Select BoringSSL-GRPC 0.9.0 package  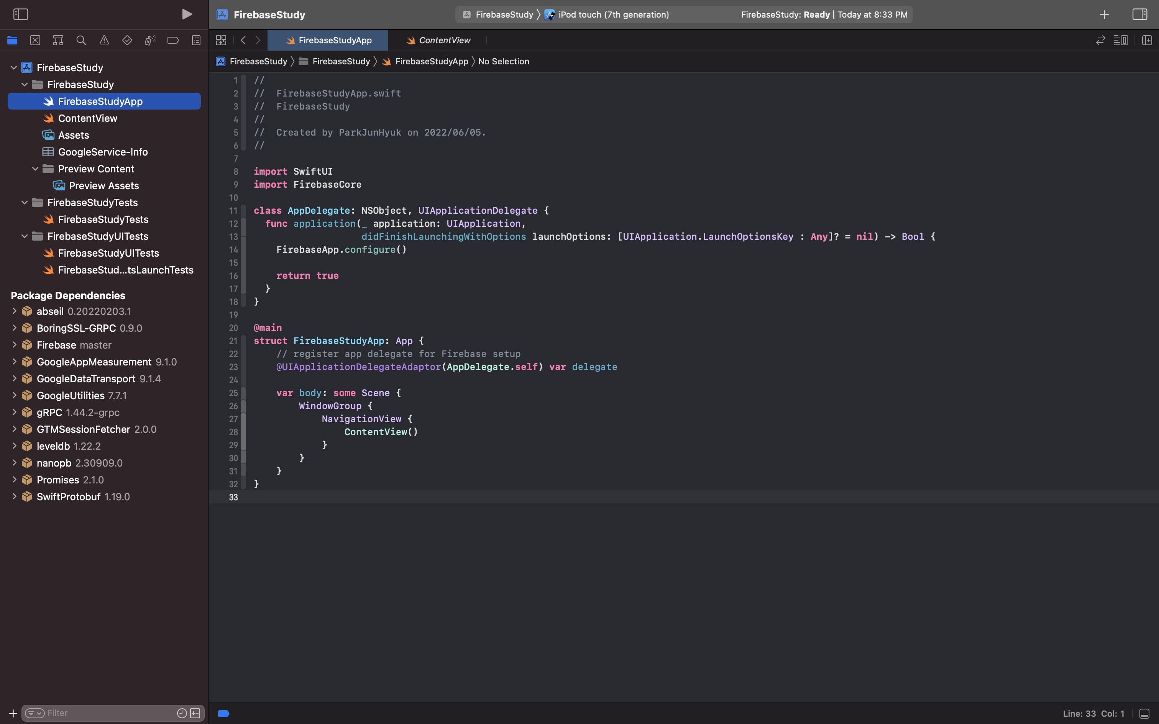tap(104, 328)
